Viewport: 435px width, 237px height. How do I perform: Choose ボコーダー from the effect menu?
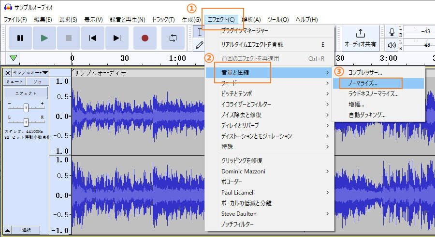click(269, 182)
